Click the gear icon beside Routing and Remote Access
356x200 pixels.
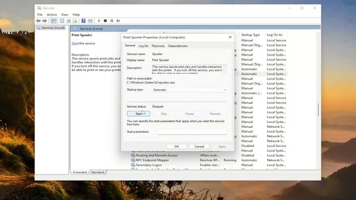coord(133,156)
